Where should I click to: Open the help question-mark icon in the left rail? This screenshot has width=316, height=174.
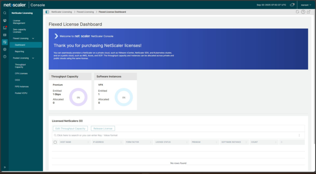(5, 57)
